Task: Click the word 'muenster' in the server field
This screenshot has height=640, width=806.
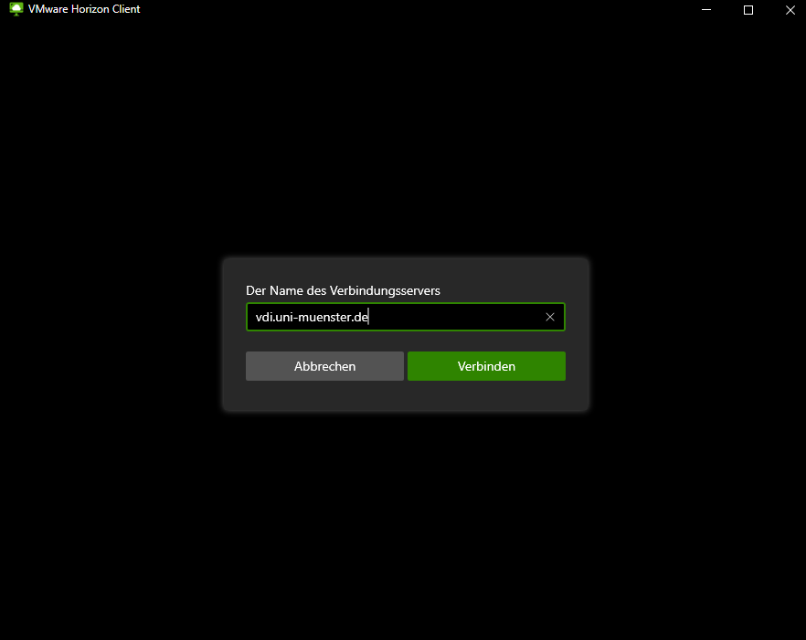Action: click(324, 317)
